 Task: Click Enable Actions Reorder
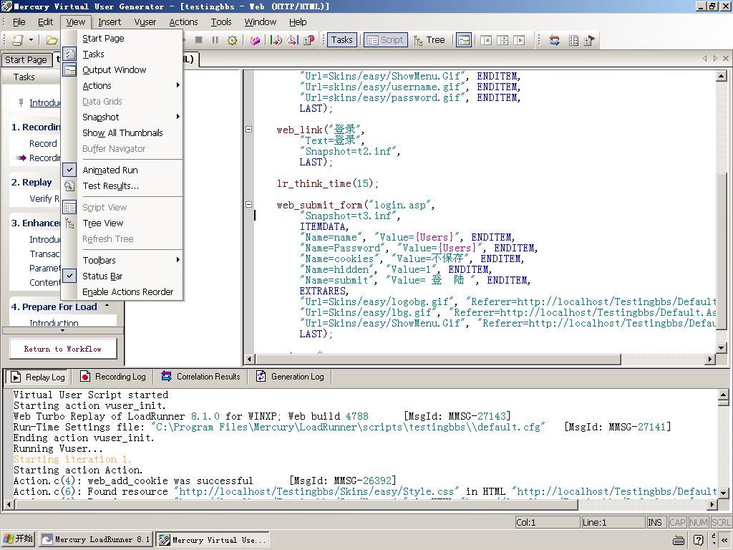click(122, 292)
